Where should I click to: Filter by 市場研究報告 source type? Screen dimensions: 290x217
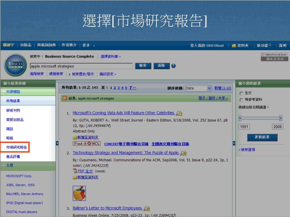[x=16, y=147]
